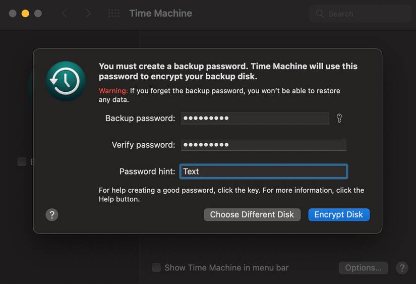This screenshot has height=284, width=416.
Task: Enable Show Time Machine in menu bar
Action: (x=157, y=268)
